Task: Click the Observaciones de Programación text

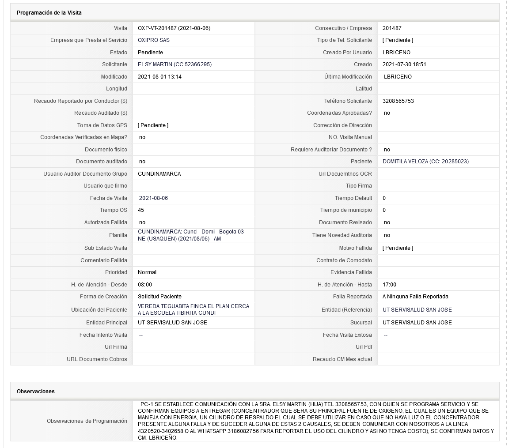Action: pyautogui.click(x=316, y=421)
